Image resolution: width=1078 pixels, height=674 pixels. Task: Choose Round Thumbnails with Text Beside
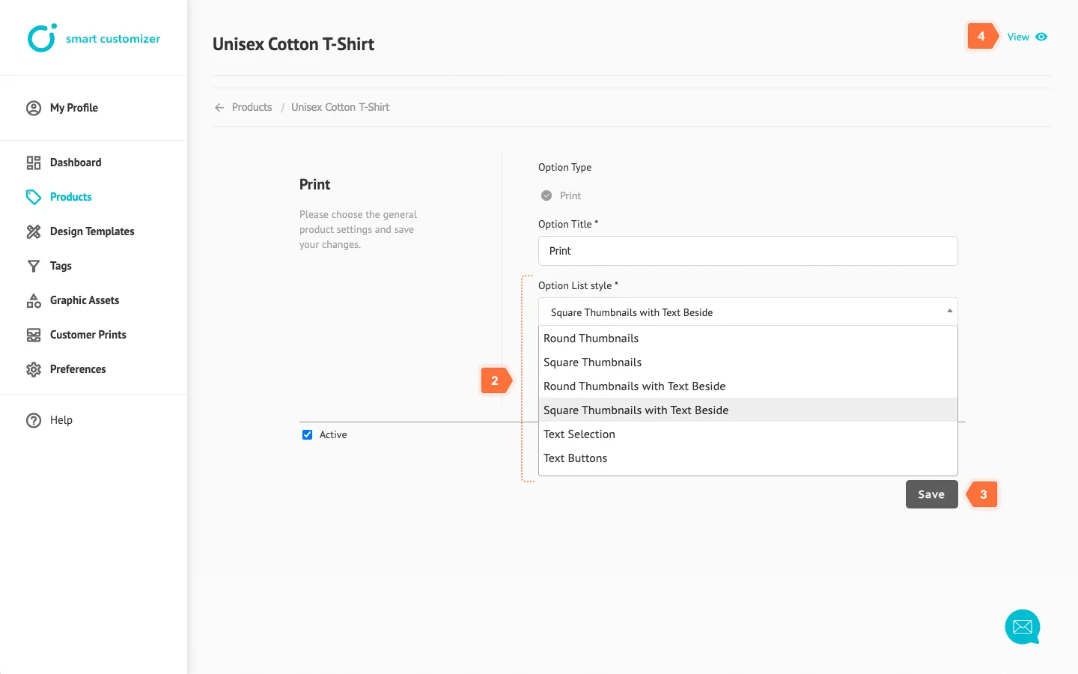(x=748, y=386)
